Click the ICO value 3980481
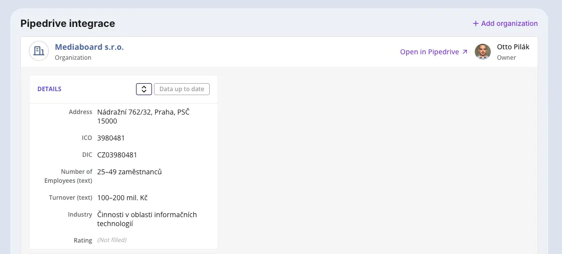This screenshot has height=254, width=562. click(111, 138)
